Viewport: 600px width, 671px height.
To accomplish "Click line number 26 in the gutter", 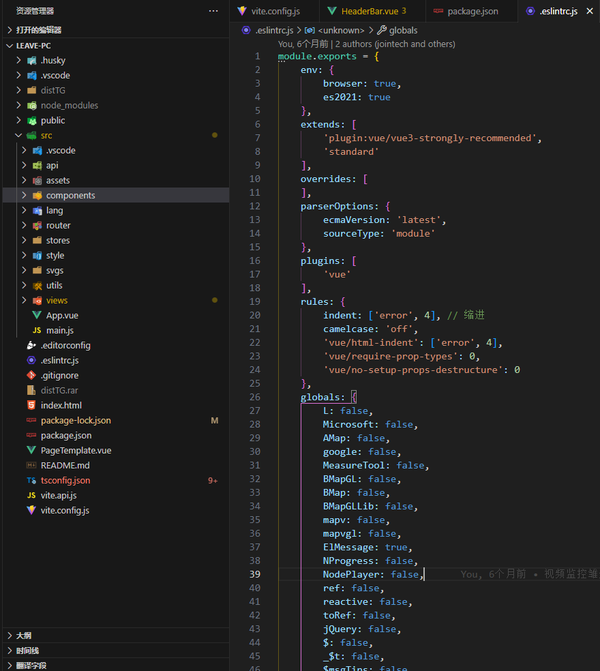I will tap(255, 397).
